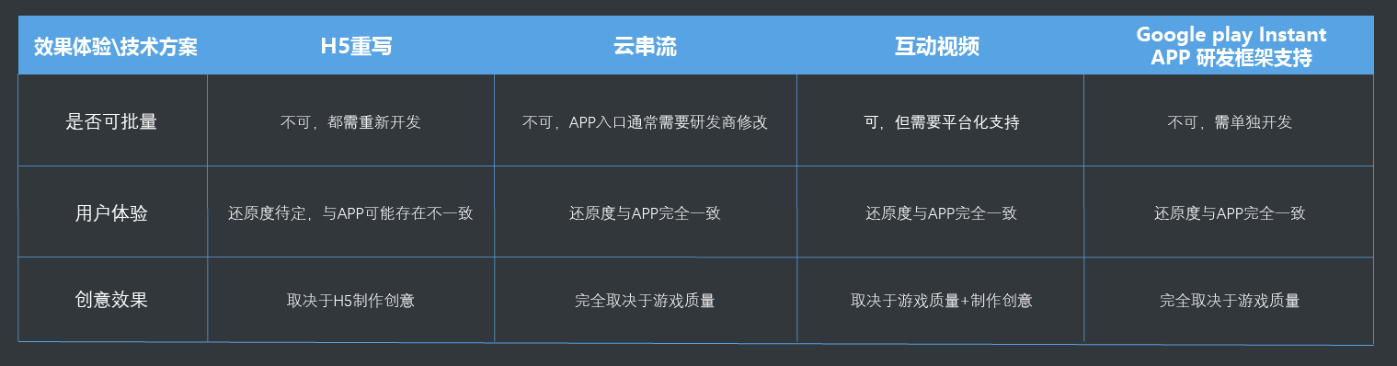Select the 云串流 column header
1397x366 pixels.
tap(645, 46)
